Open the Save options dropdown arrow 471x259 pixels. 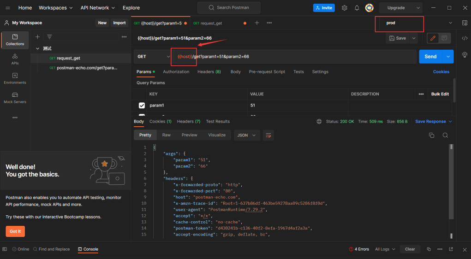414,38
